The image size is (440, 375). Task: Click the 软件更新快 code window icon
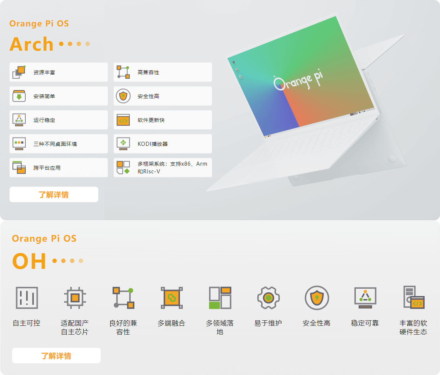123,120
